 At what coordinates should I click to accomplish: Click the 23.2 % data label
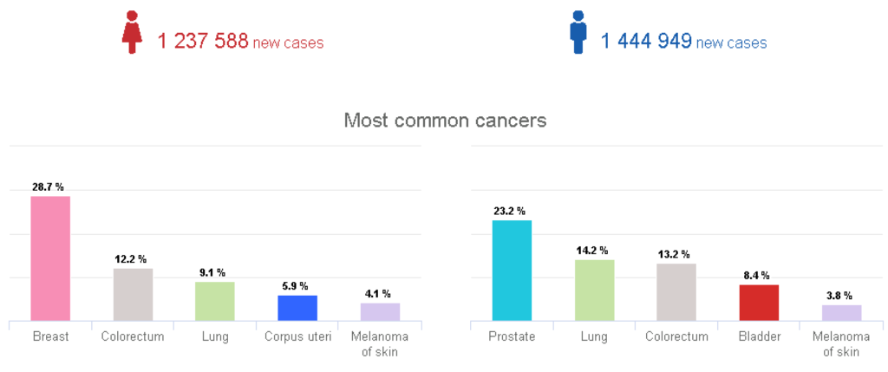[510, 212]
